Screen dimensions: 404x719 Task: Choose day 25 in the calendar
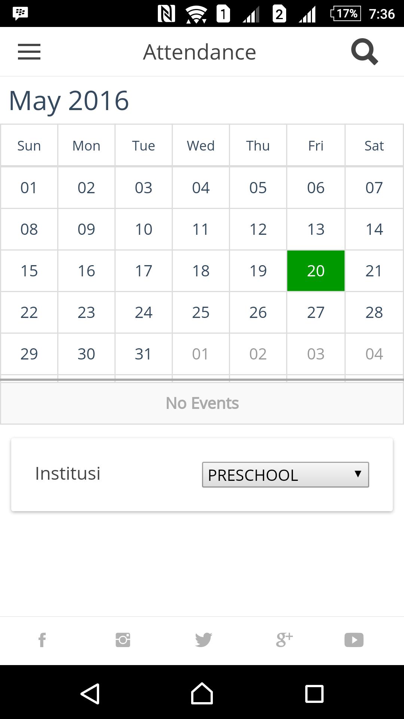[201, 312]
